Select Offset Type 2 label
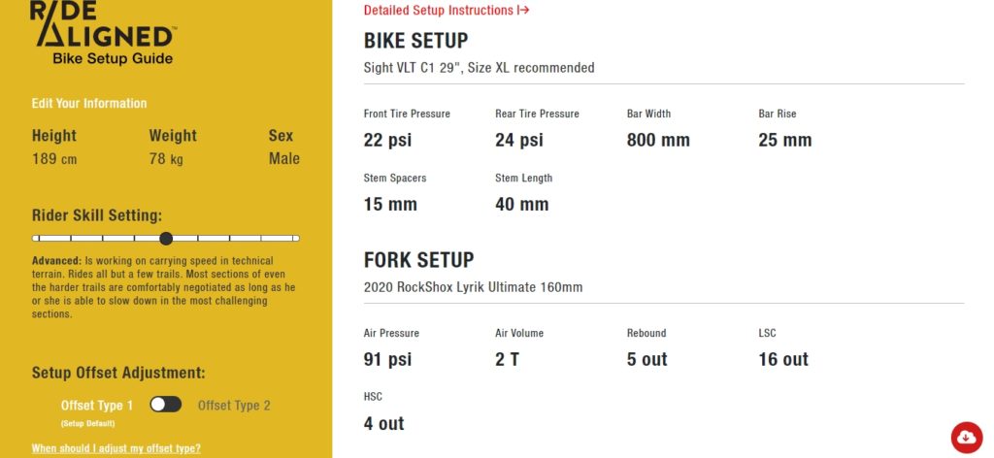This screenshot has height=458, width=994. [x=234, y=406]
